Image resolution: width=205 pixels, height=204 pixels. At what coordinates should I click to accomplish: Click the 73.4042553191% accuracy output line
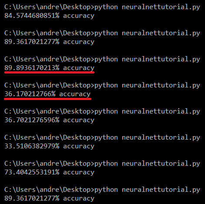tap(49, 172)
